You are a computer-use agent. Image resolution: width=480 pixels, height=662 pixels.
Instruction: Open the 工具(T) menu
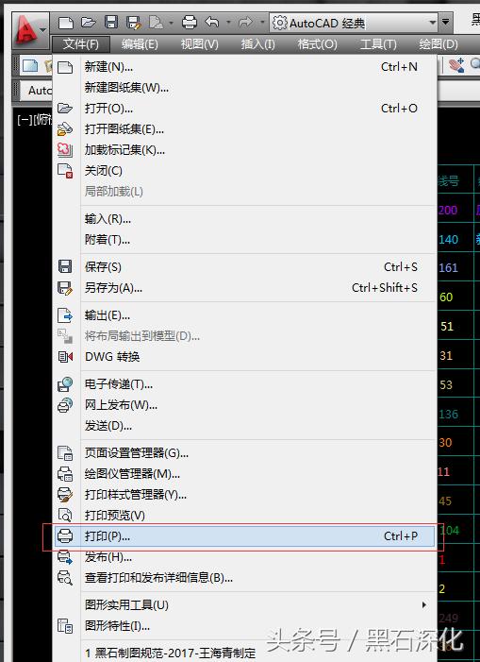tap(378, 43)
